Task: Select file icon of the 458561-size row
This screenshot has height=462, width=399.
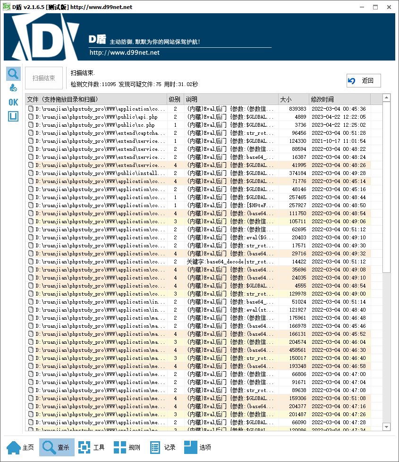Action: tap(31, 350)
